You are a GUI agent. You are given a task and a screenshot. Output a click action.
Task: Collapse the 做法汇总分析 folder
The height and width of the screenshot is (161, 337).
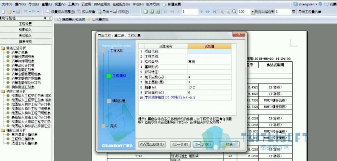click(x=3, y=48)
